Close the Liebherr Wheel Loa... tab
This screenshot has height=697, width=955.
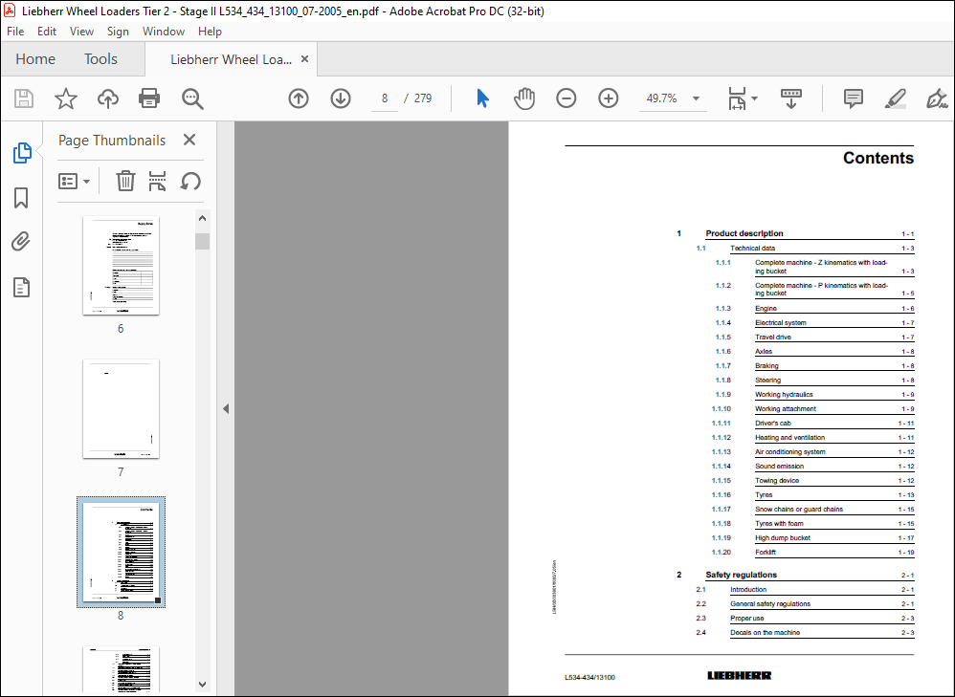click(304, 59)
